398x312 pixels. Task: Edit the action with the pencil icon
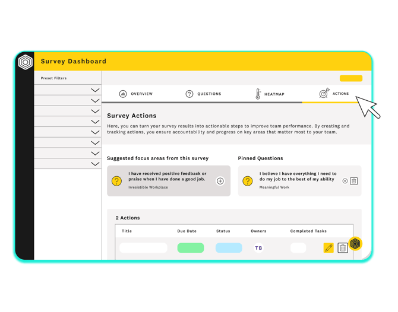tap(328, 248)
